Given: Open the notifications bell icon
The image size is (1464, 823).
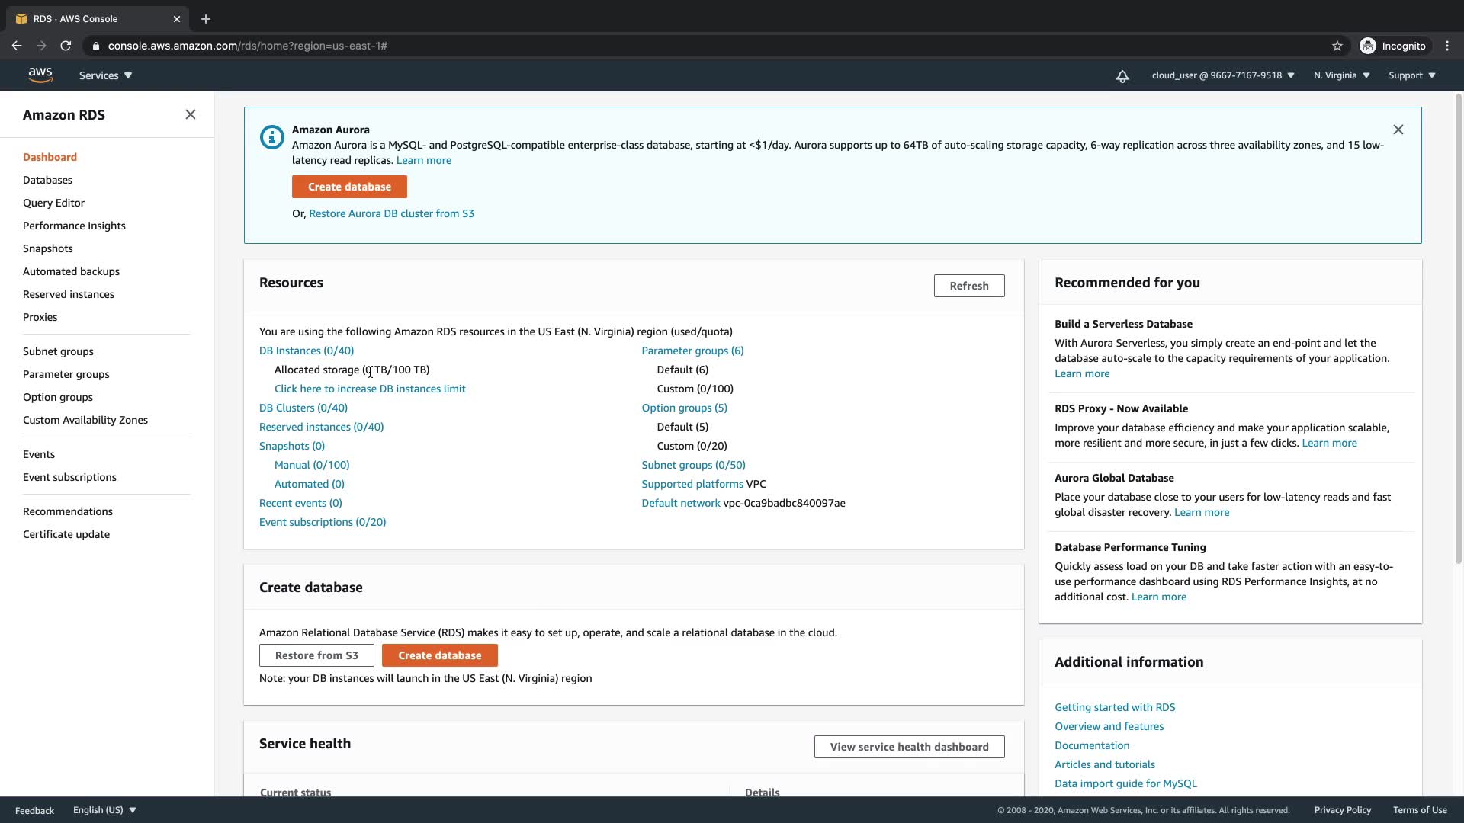Looking at the screenshot, I should [1122, 76].
